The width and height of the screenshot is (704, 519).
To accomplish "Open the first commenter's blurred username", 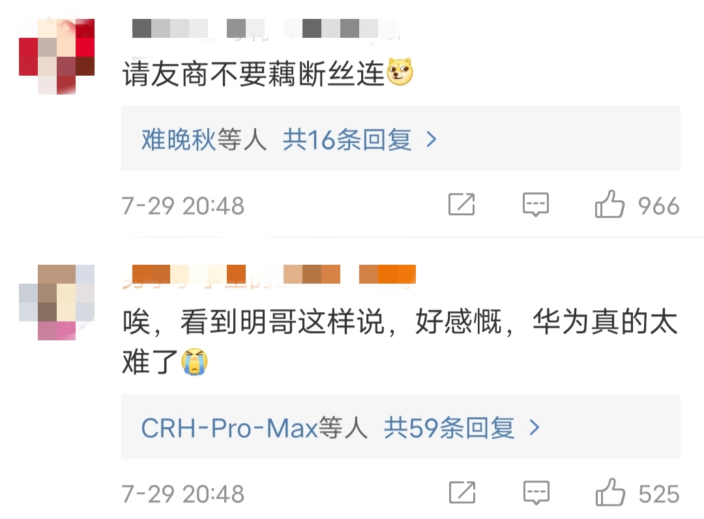I will pyautogui.click(x=265, y=29).
